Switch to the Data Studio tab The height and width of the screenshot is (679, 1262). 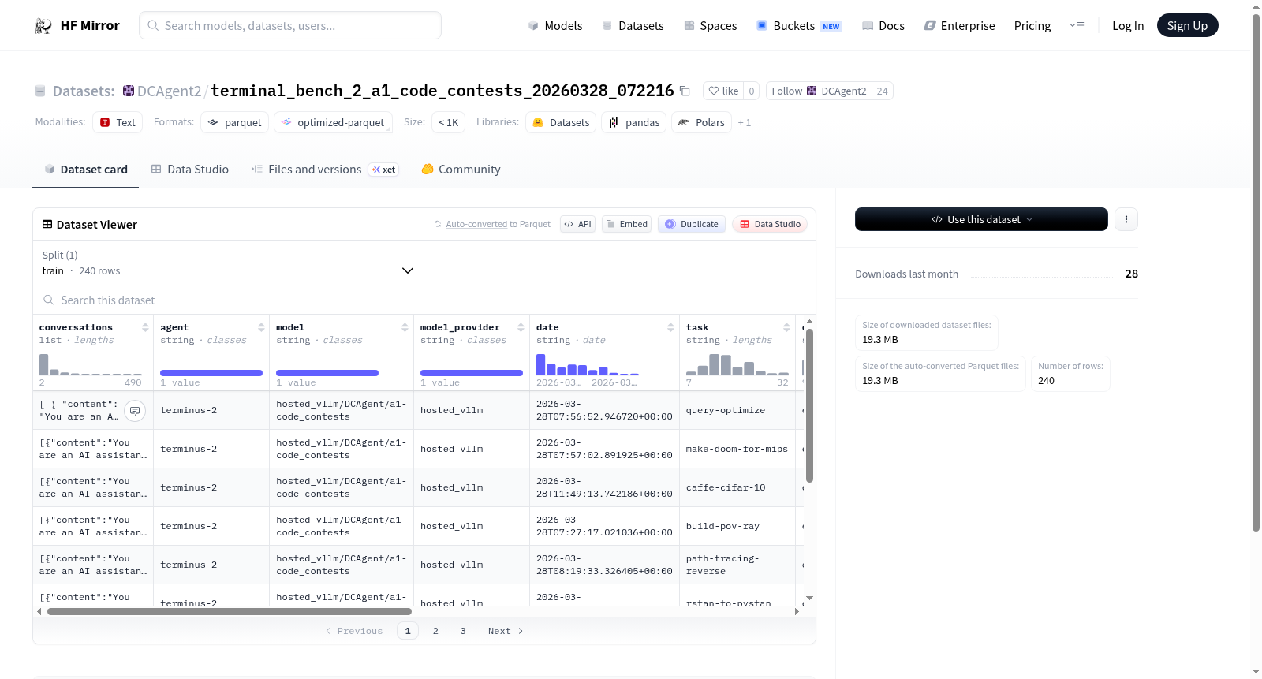pyautogui.click(x=190, y=170)
